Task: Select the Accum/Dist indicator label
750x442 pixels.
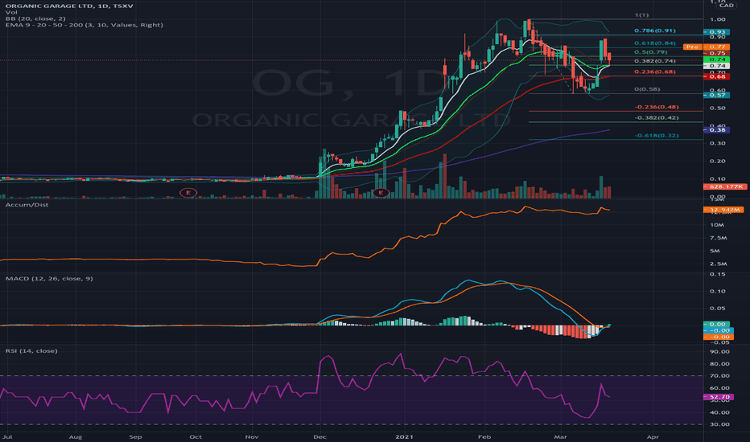Action: 27,204
